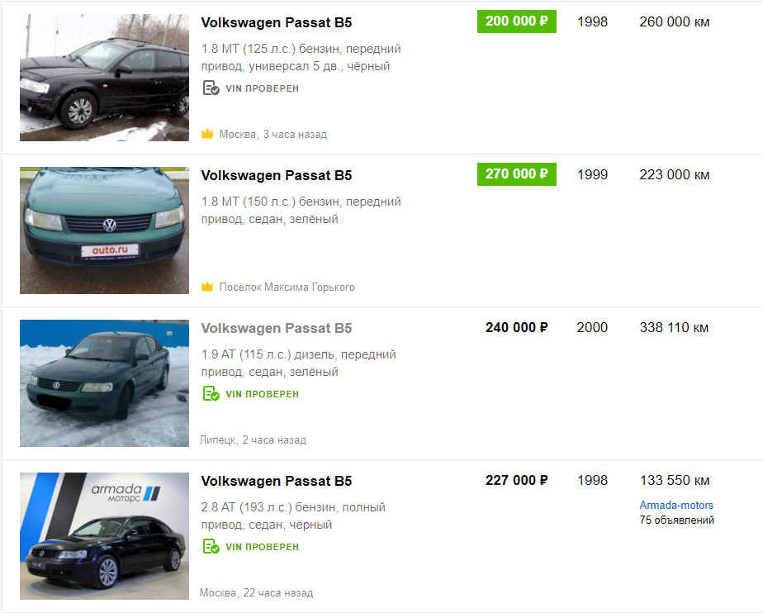763x613 pixels.
Task: Click the gray VIN checked icon on the 200 000 ₽ listing
Action: pyautogui.click(x=211, y=88)
